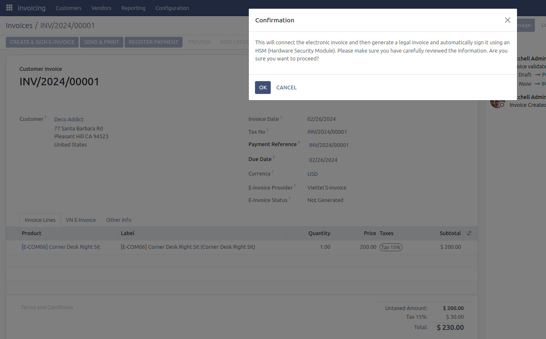
Task: Open the Vendors menu
Action: coord(101,8)
